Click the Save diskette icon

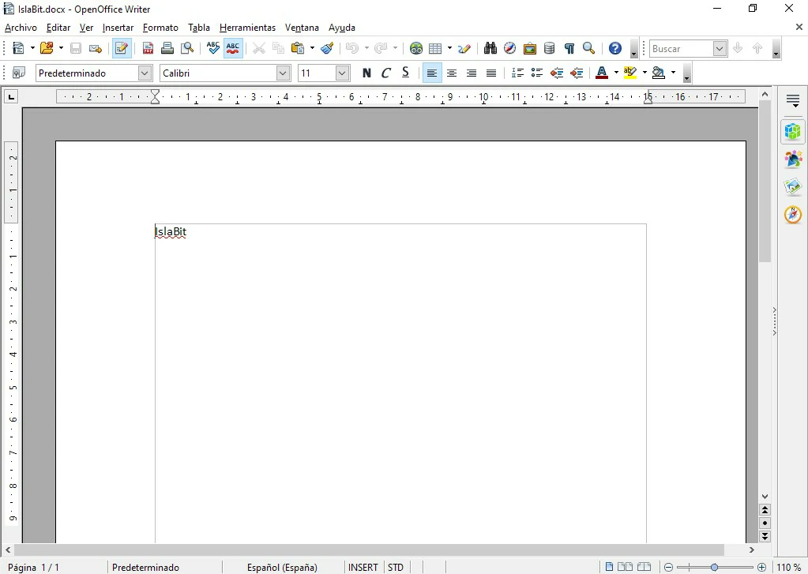pos(76,48)
